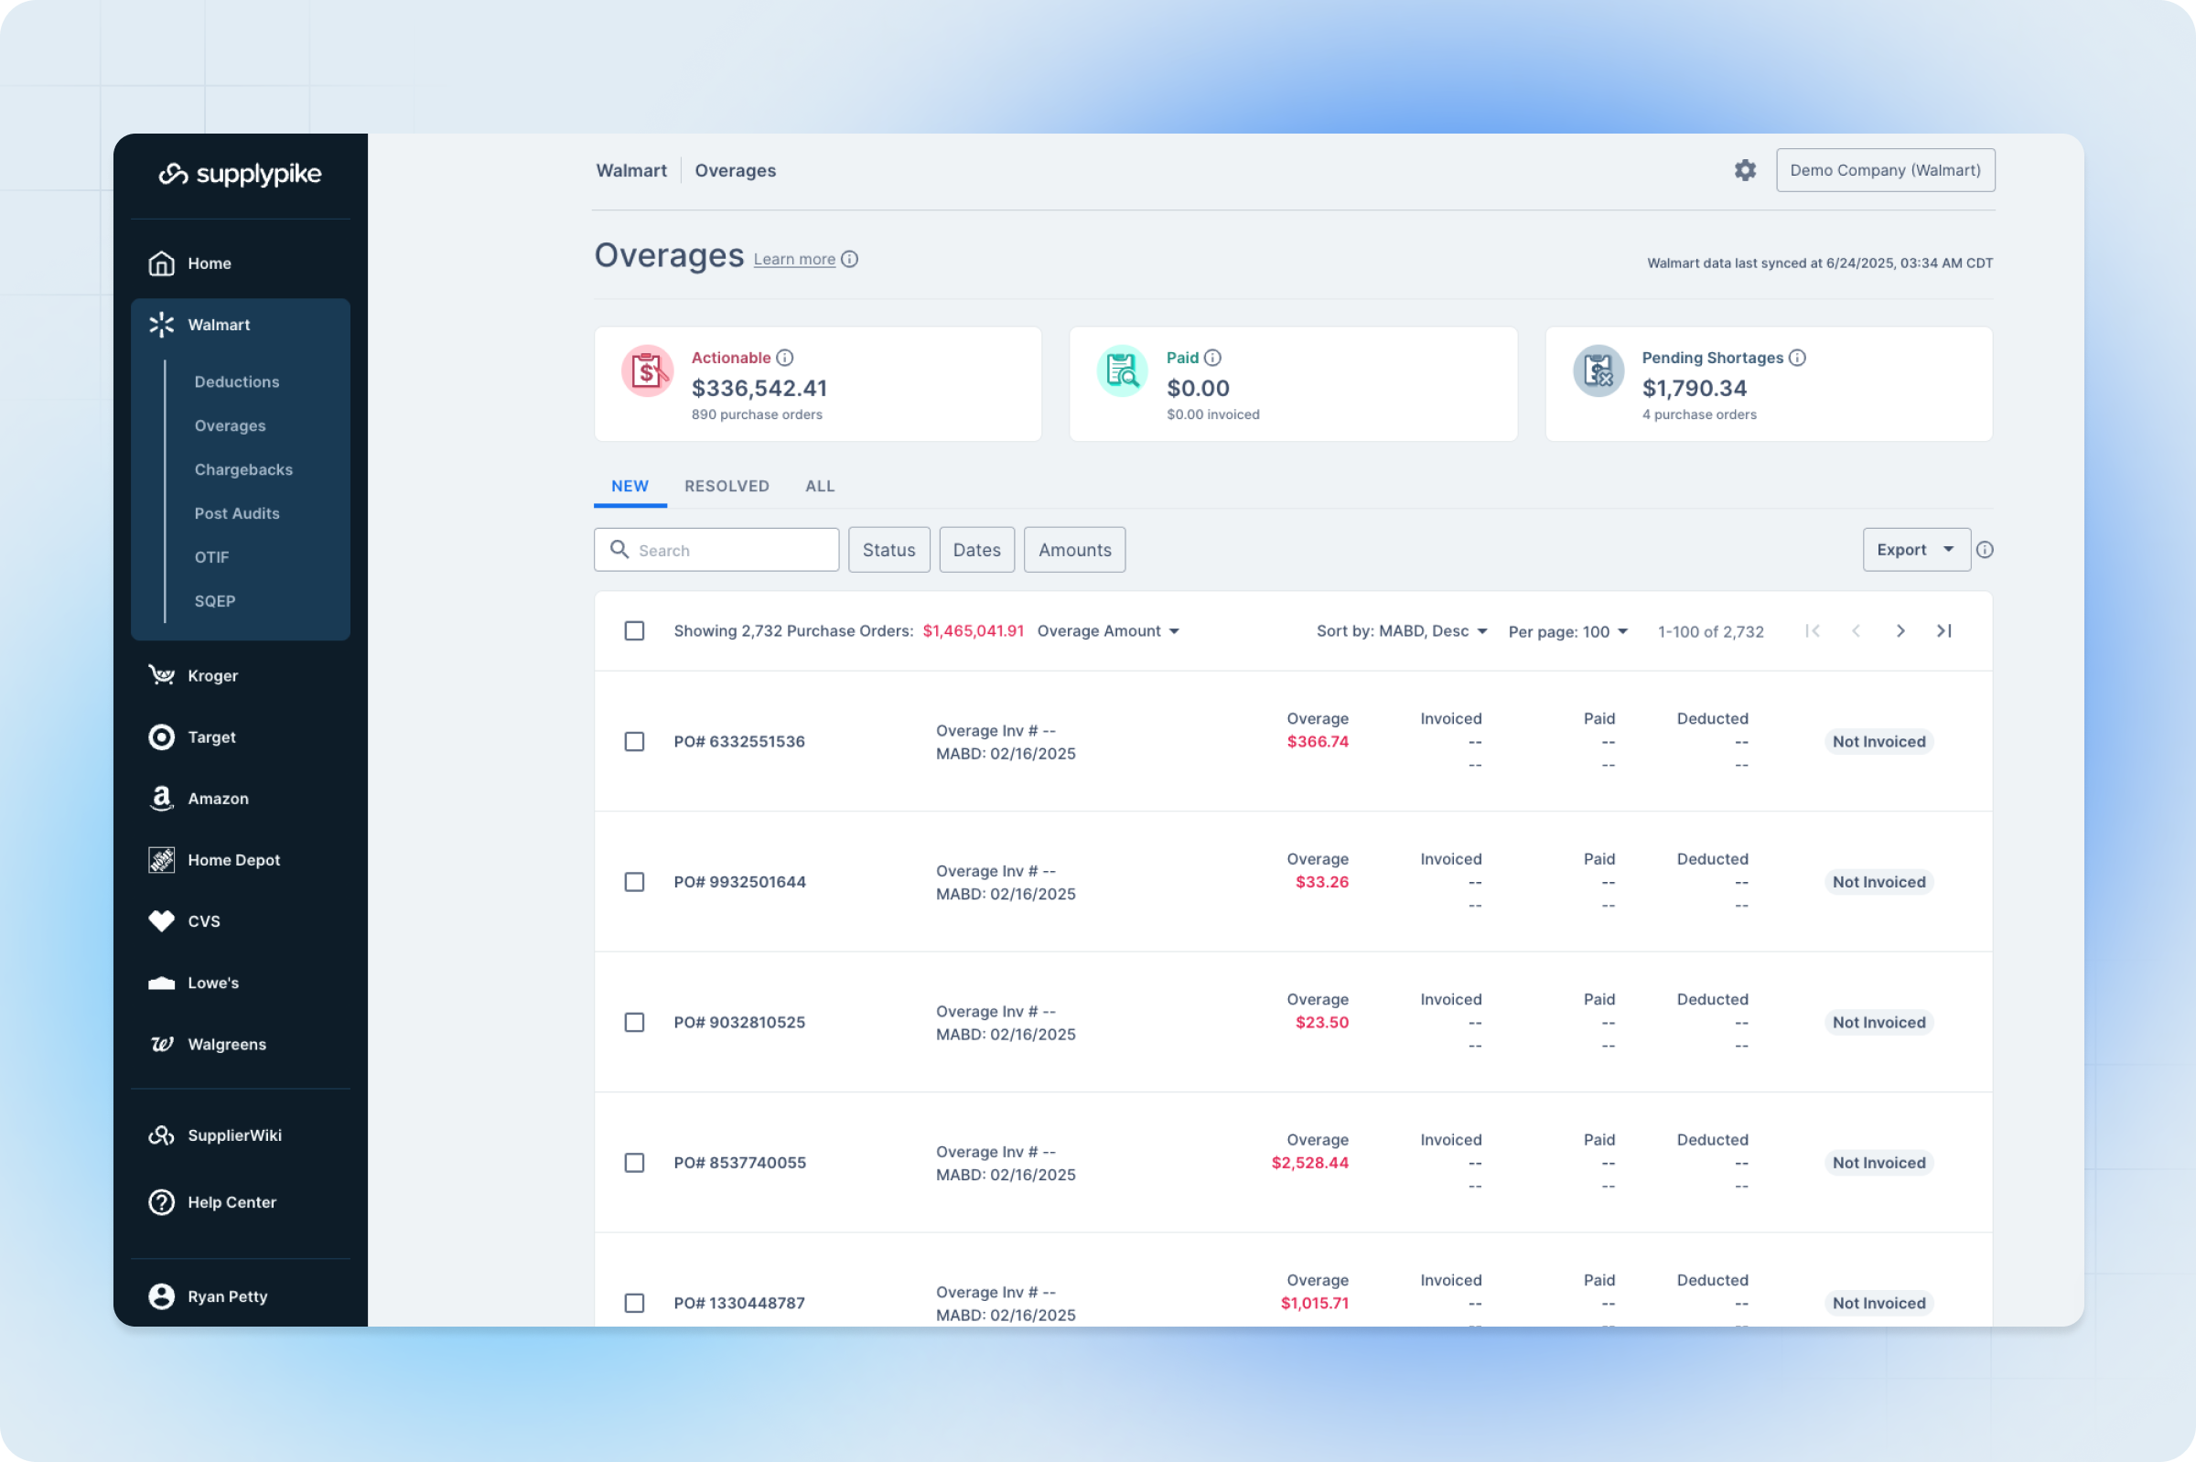Click the Overages breadcrumb

click(x=735, y=171)
